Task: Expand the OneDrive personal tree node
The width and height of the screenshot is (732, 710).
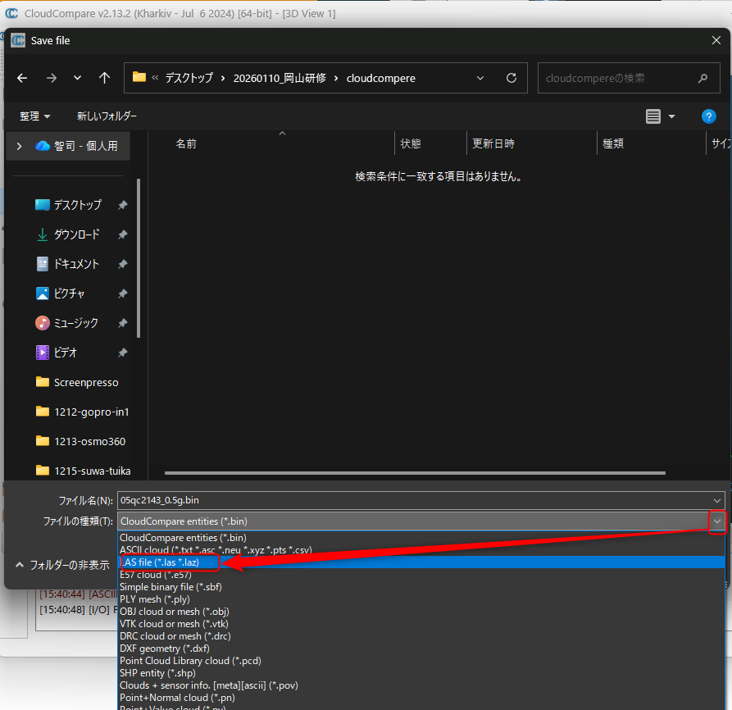Action: [19, 146]
